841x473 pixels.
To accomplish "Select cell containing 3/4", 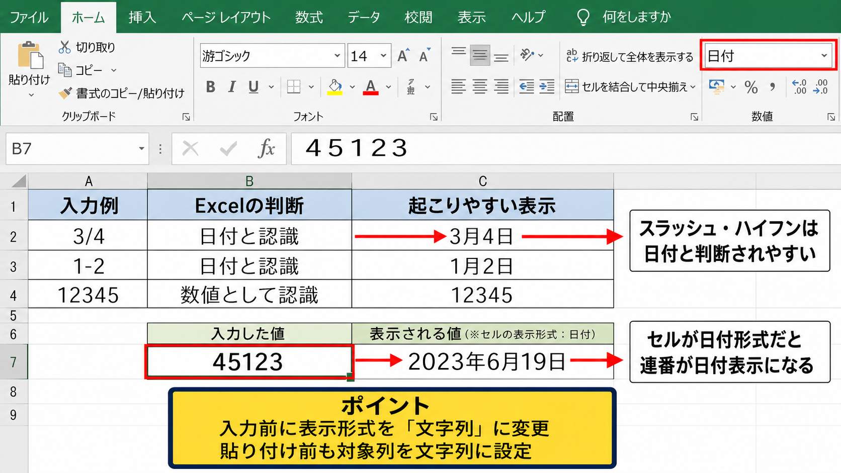I will 88,236.
